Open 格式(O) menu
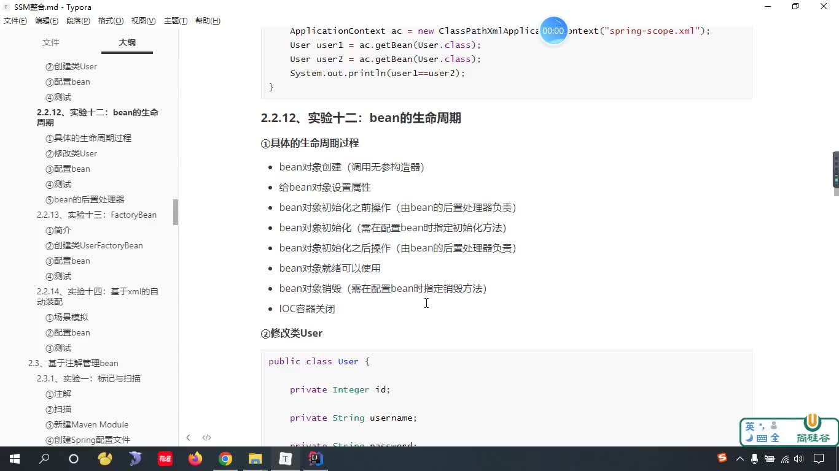This screenshot has width=839, height=471. coord(111,21)
